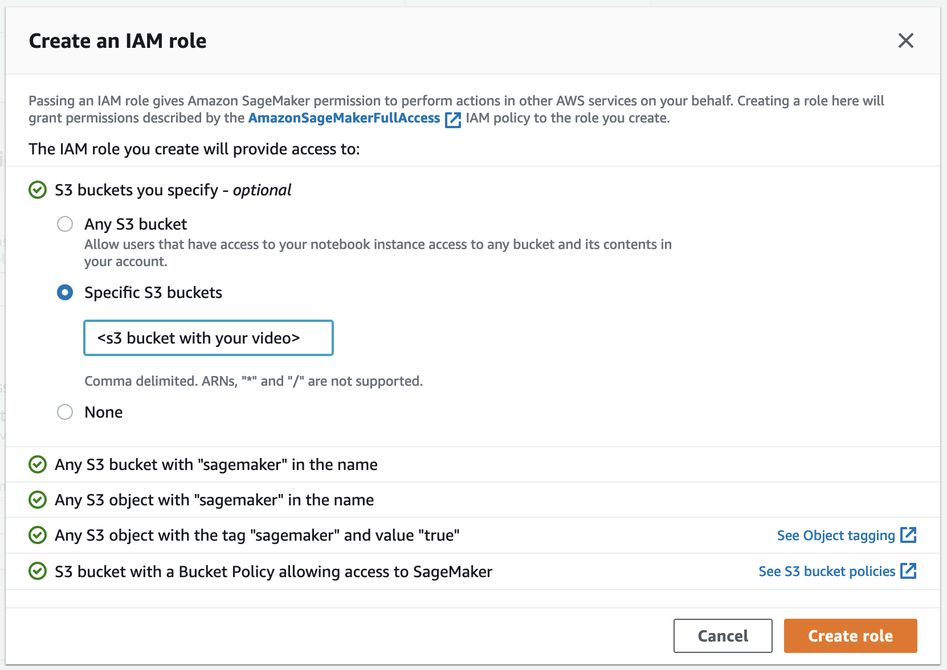Click checkmark beside sagemaker bucket name row

pos(38,464)
